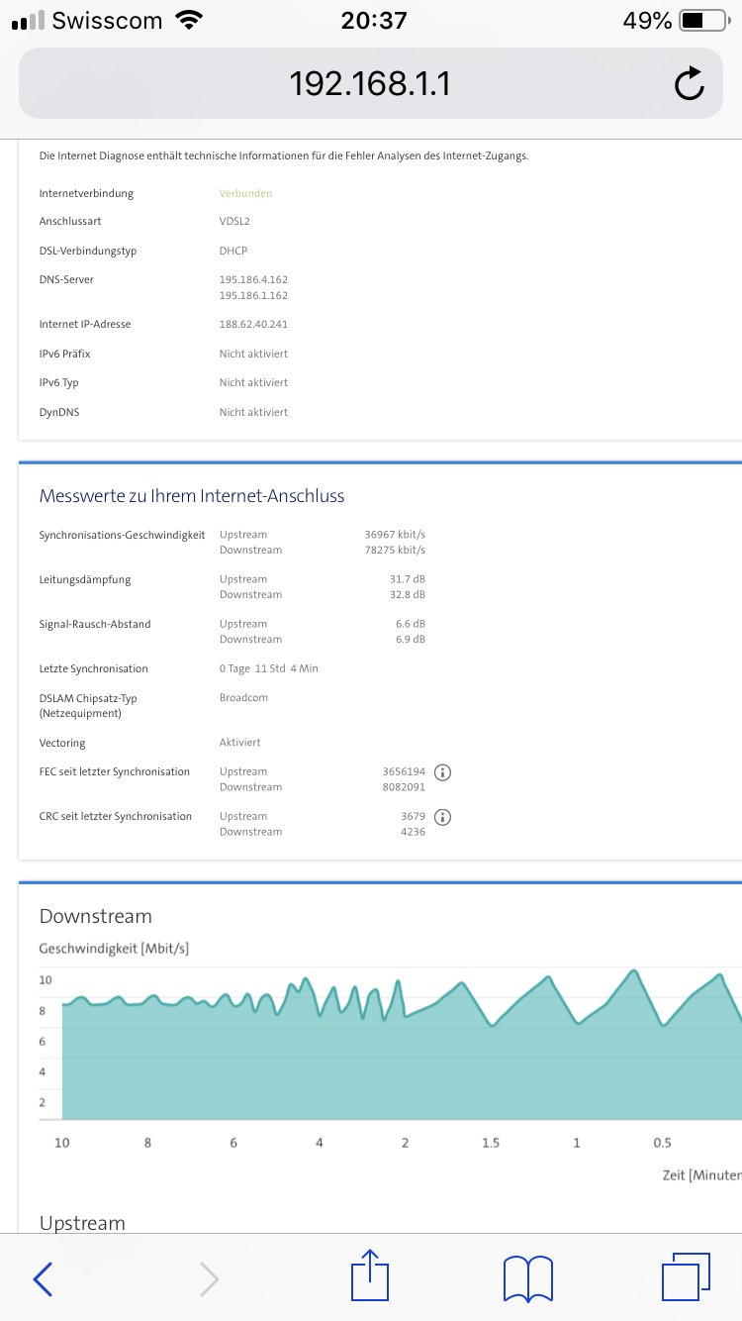Tap the Downstream chart heading
Viewport: 742px width, 1321px height.
pyautogui.click(x=95, y=916)
